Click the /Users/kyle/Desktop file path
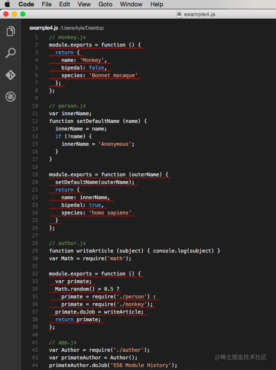This screenshot has height=370, width=276. coord(82,28)
